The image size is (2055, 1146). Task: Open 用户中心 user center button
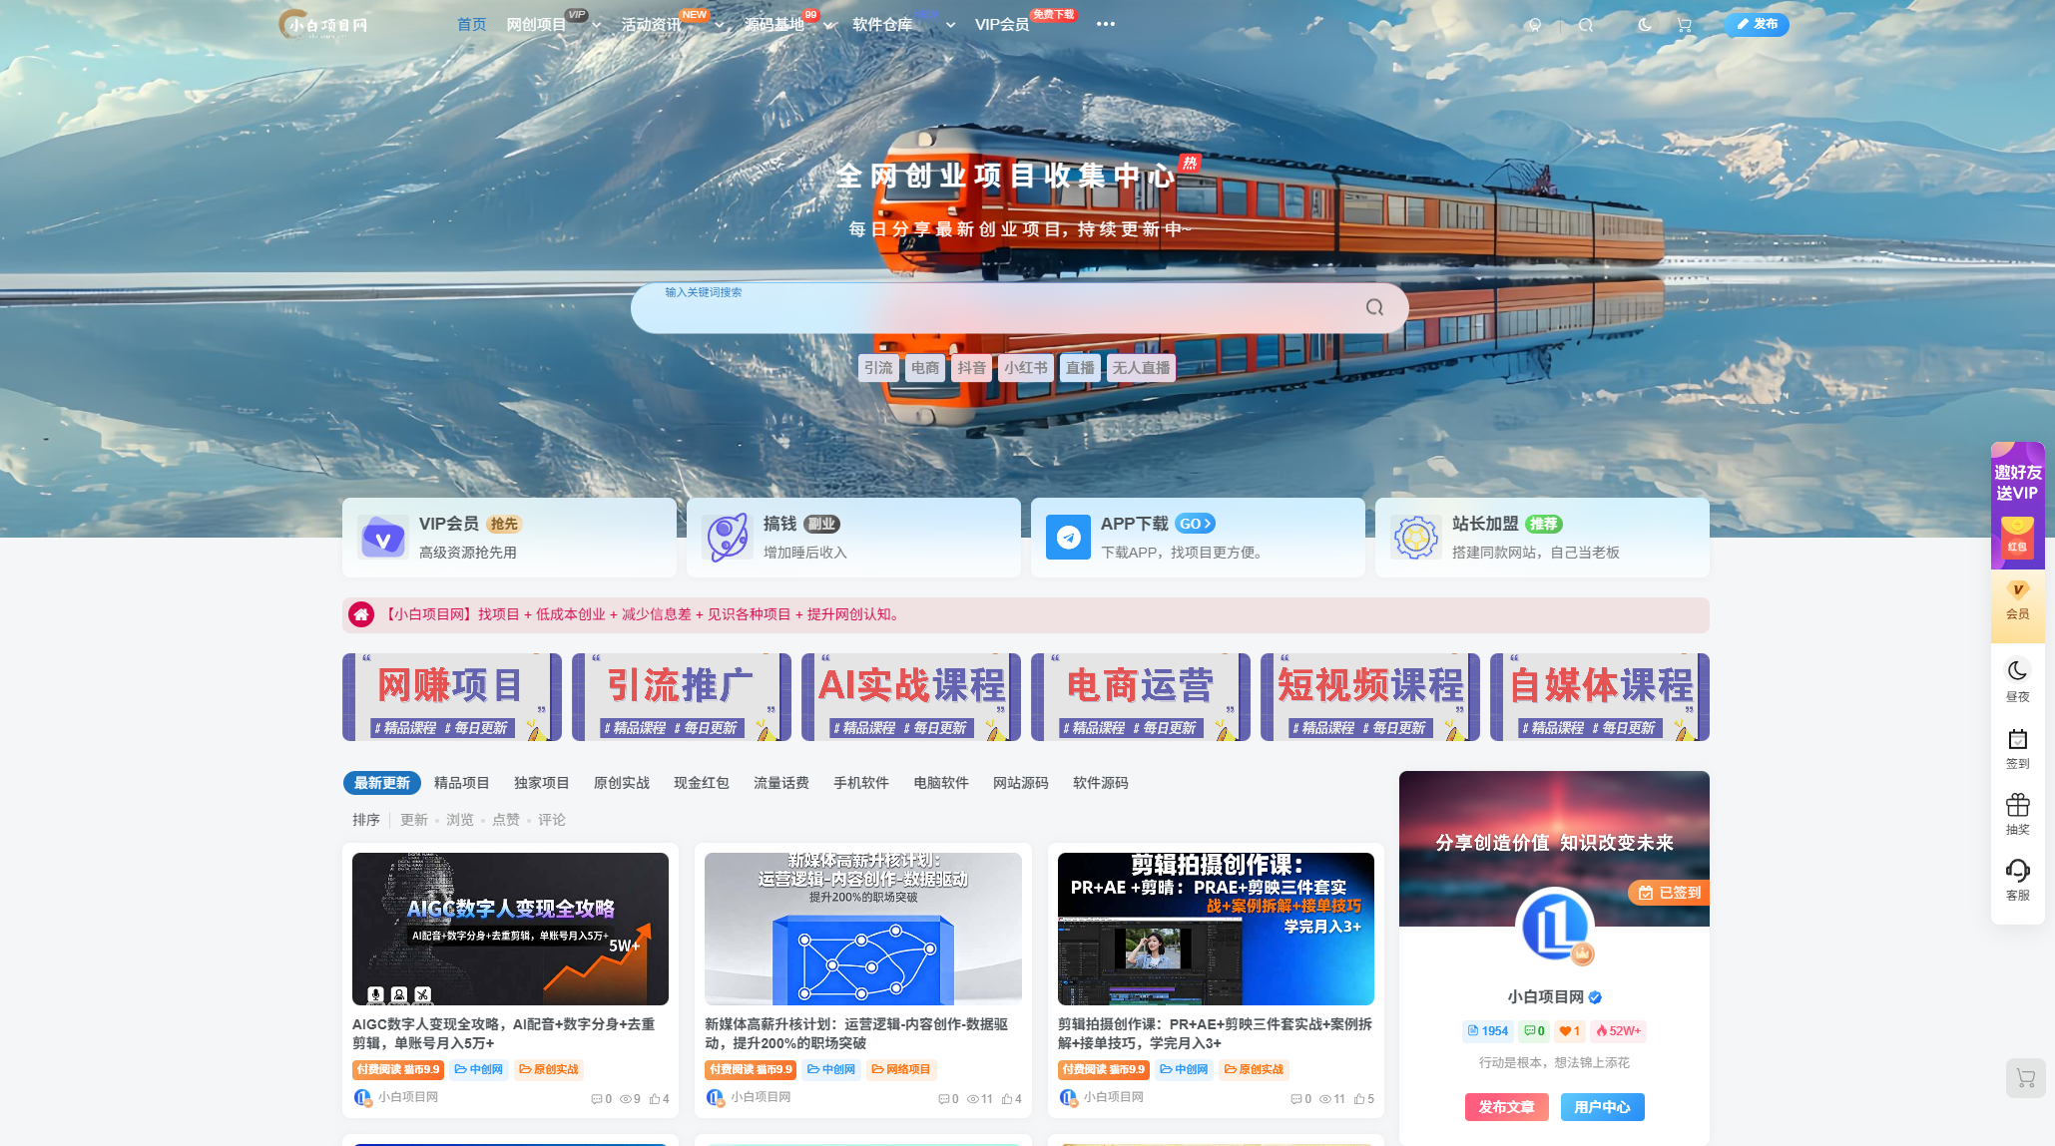[x=1601, y=1107]
